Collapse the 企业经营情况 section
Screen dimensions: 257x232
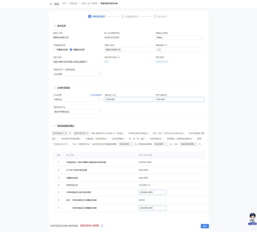point(55,88)
